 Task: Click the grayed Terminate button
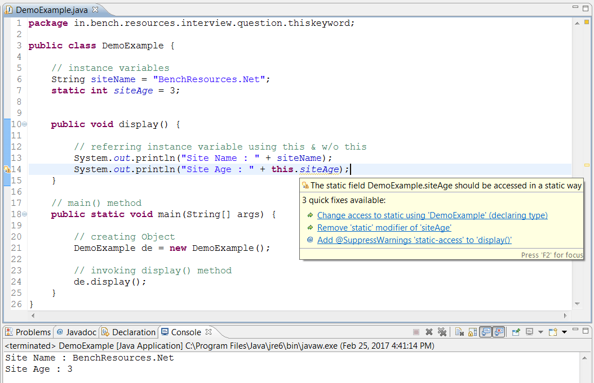416,331
